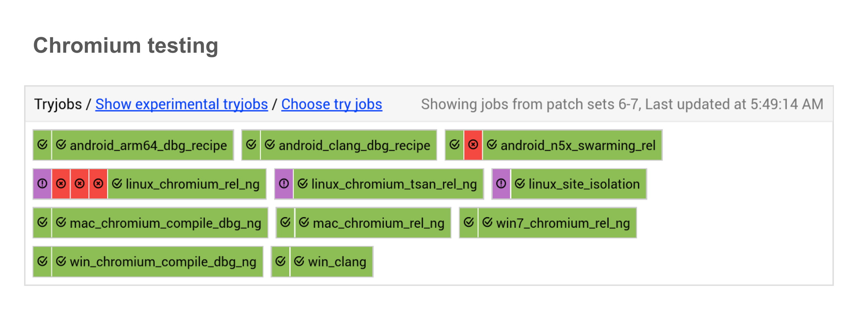859x319 pixels.
Task: Click the leading green check on android_arm64_dbg_recipe
Action: [x=42, y=145]
